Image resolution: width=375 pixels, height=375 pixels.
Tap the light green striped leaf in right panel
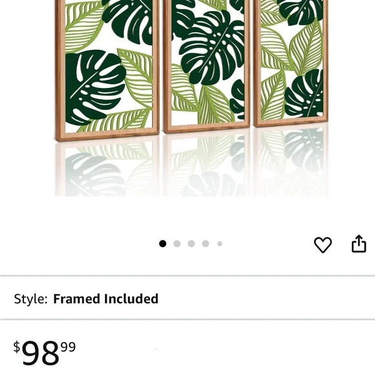click(x=306, y=49)
